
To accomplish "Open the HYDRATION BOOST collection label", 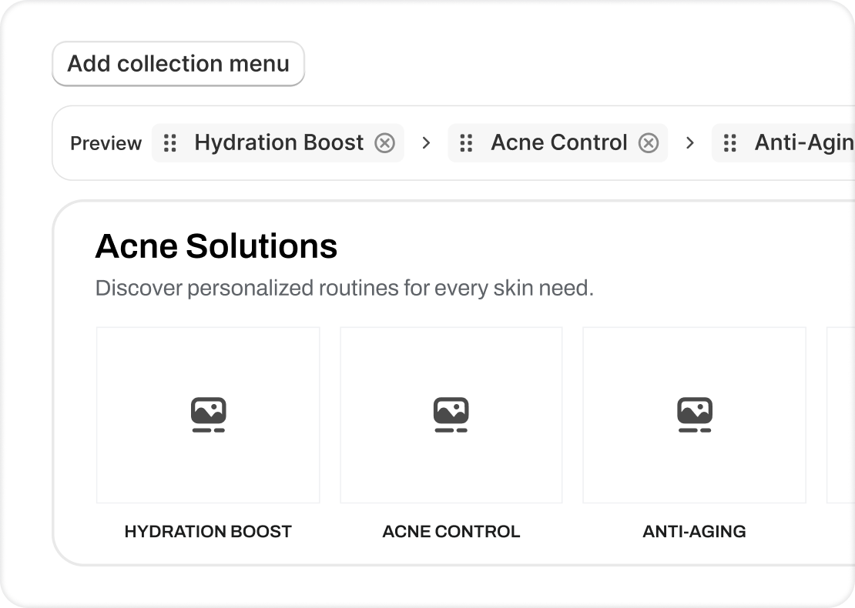I will (208, 531).
